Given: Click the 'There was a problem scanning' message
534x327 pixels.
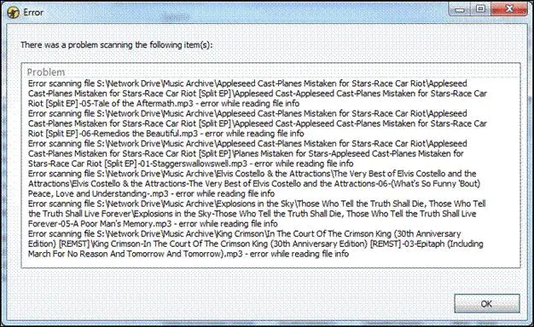Looking at the screenshot, I should (x=117, y=44).
